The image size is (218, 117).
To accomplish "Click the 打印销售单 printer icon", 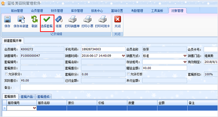I will tap(72, 19).
